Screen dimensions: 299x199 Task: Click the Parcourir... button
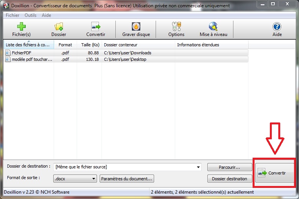[x=230, y=167]
